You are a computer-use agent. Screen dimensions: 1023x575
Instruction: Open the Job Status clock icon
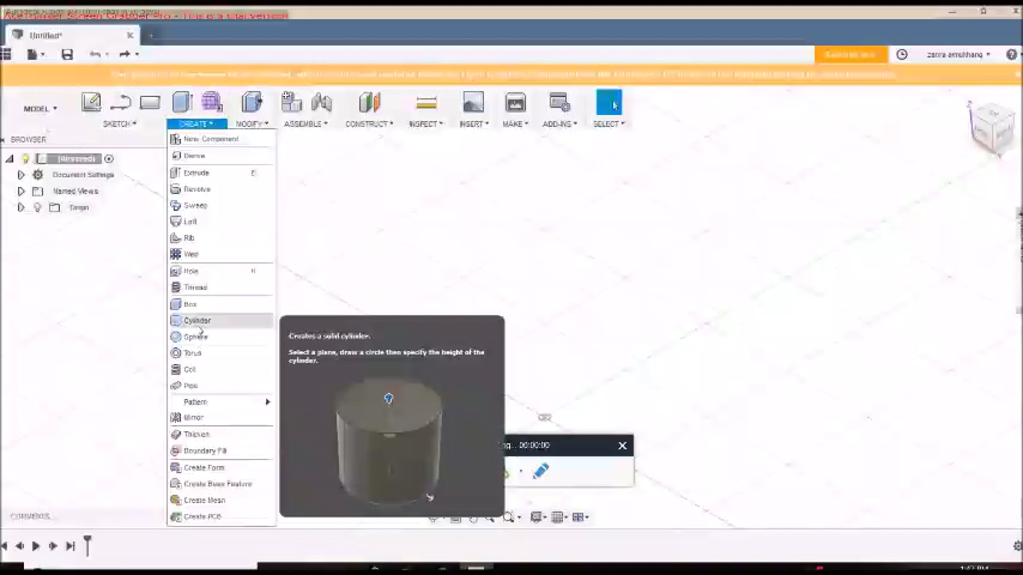tap(902, 55)
